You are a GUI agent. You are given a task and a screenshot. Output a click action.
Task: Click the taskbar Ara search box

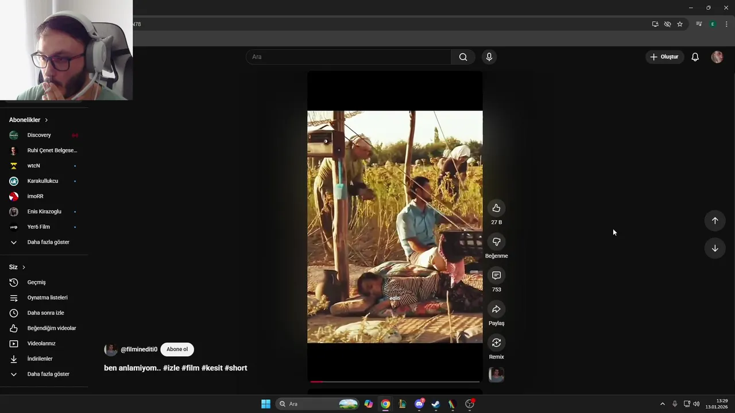pos(318,404)
